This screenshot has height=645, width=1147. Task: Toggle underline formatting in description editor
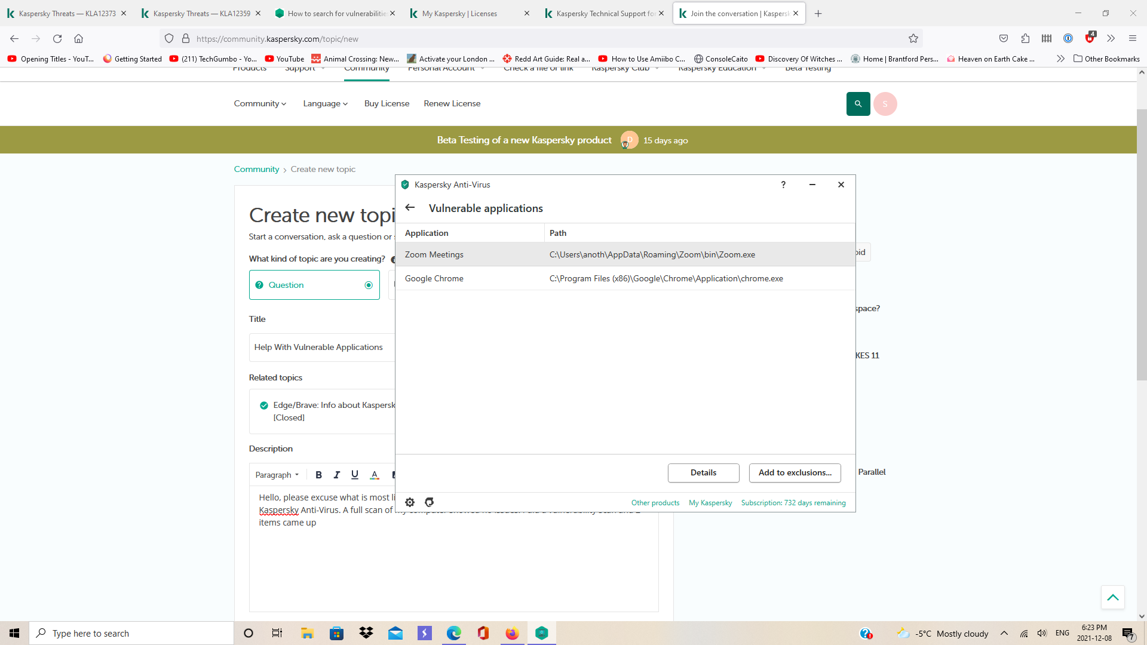point(355,475)
